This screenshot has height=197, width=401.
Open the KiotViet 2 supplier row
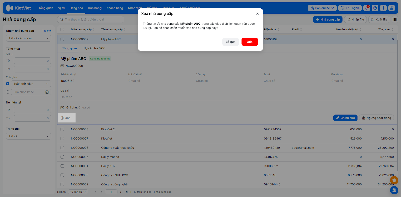point(227,129)
